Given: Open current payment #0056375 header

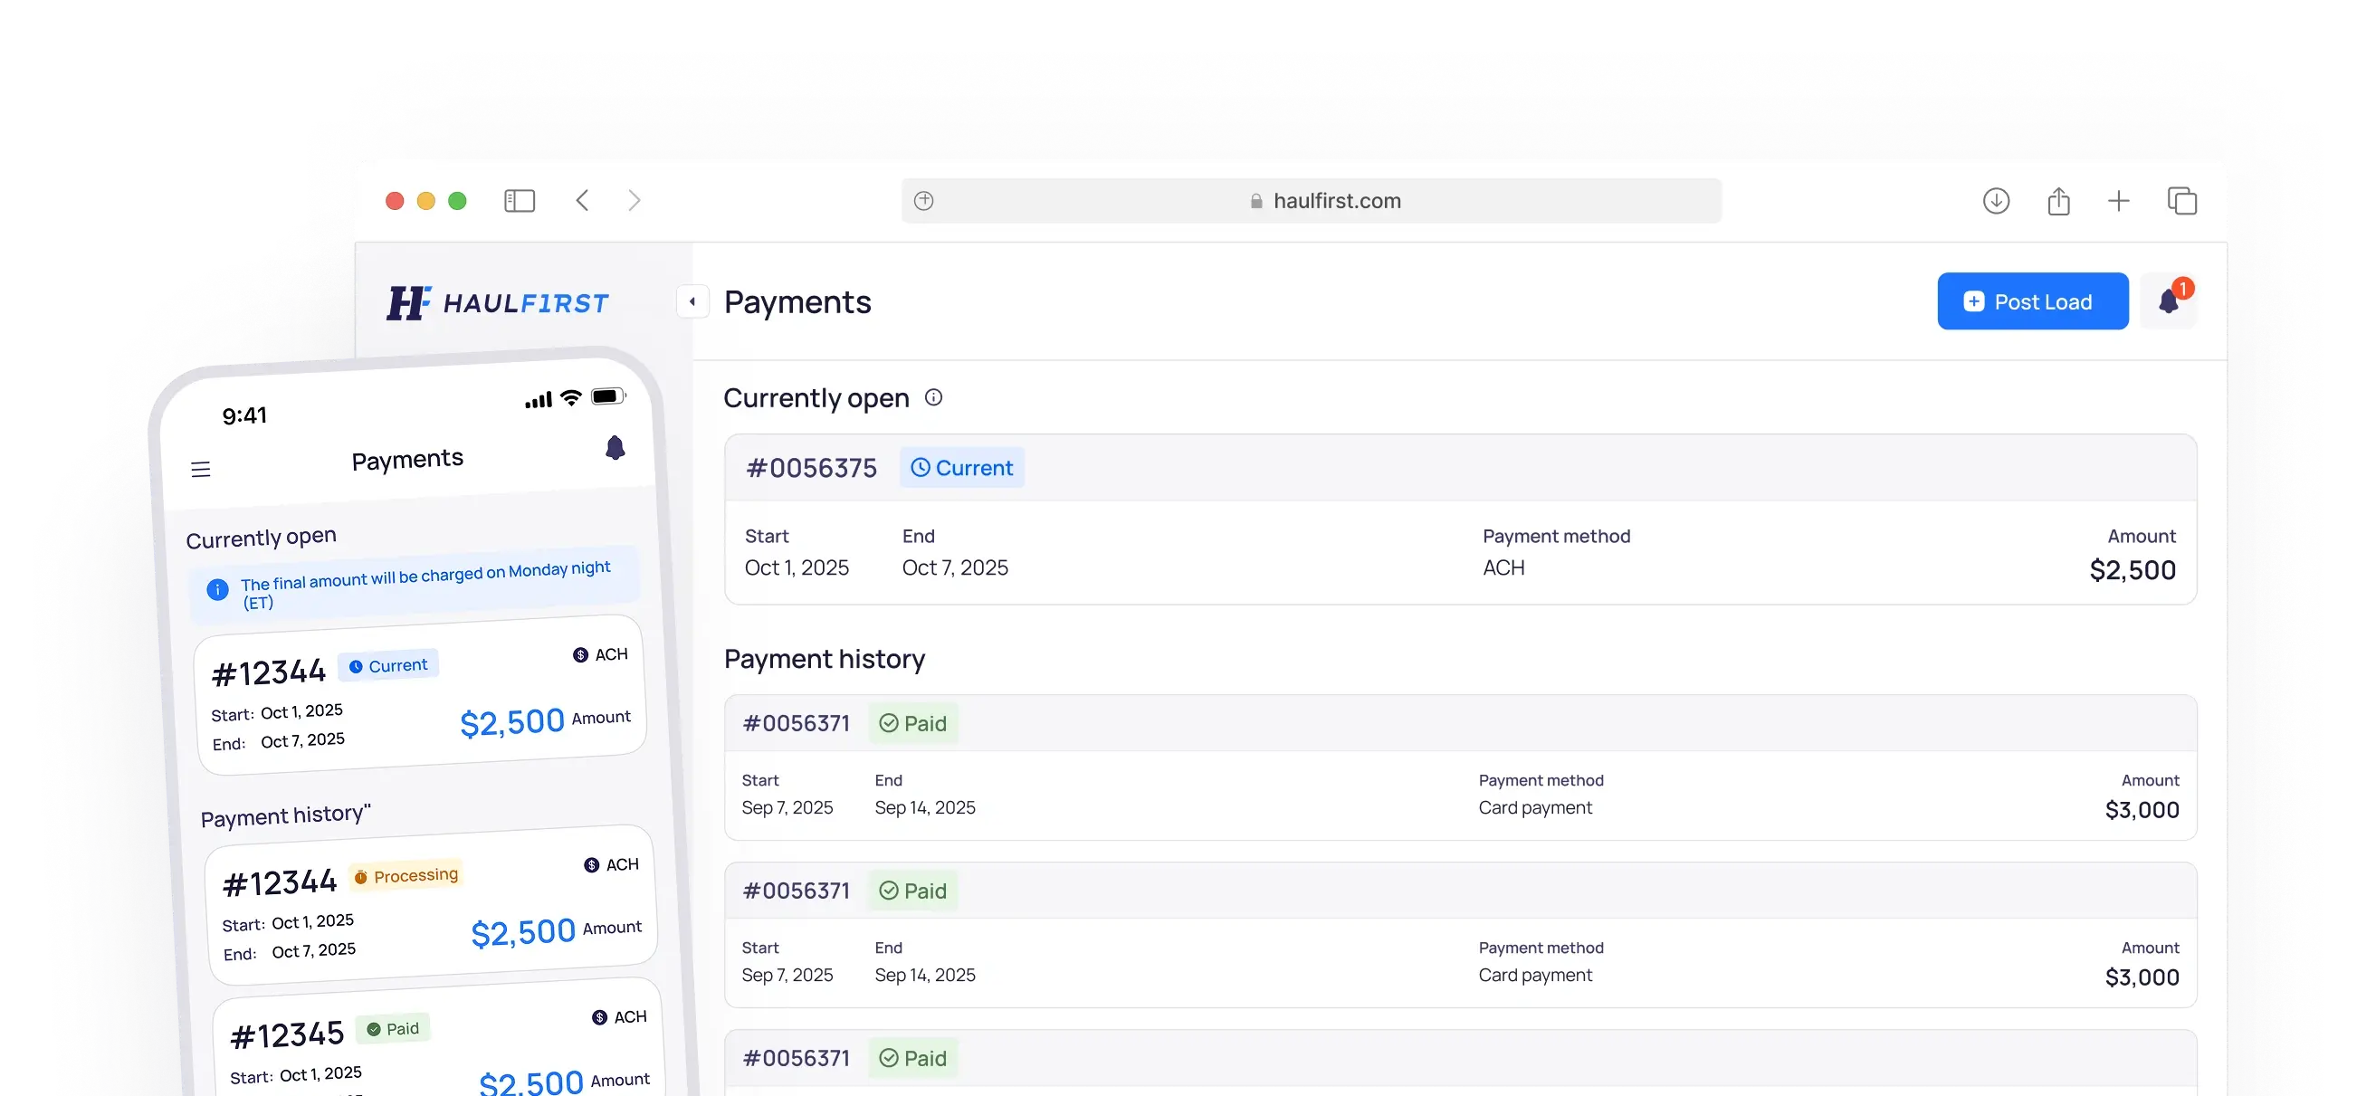Looking at the screenshot, I should (x=812, y=468).
